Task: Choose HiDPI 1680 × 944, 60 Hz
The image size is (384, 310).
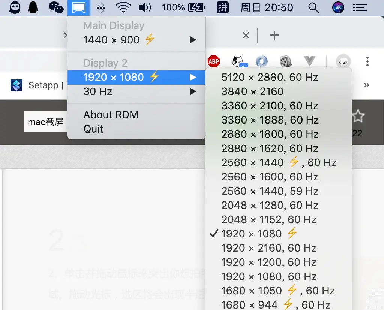Action: pos(279,304)
